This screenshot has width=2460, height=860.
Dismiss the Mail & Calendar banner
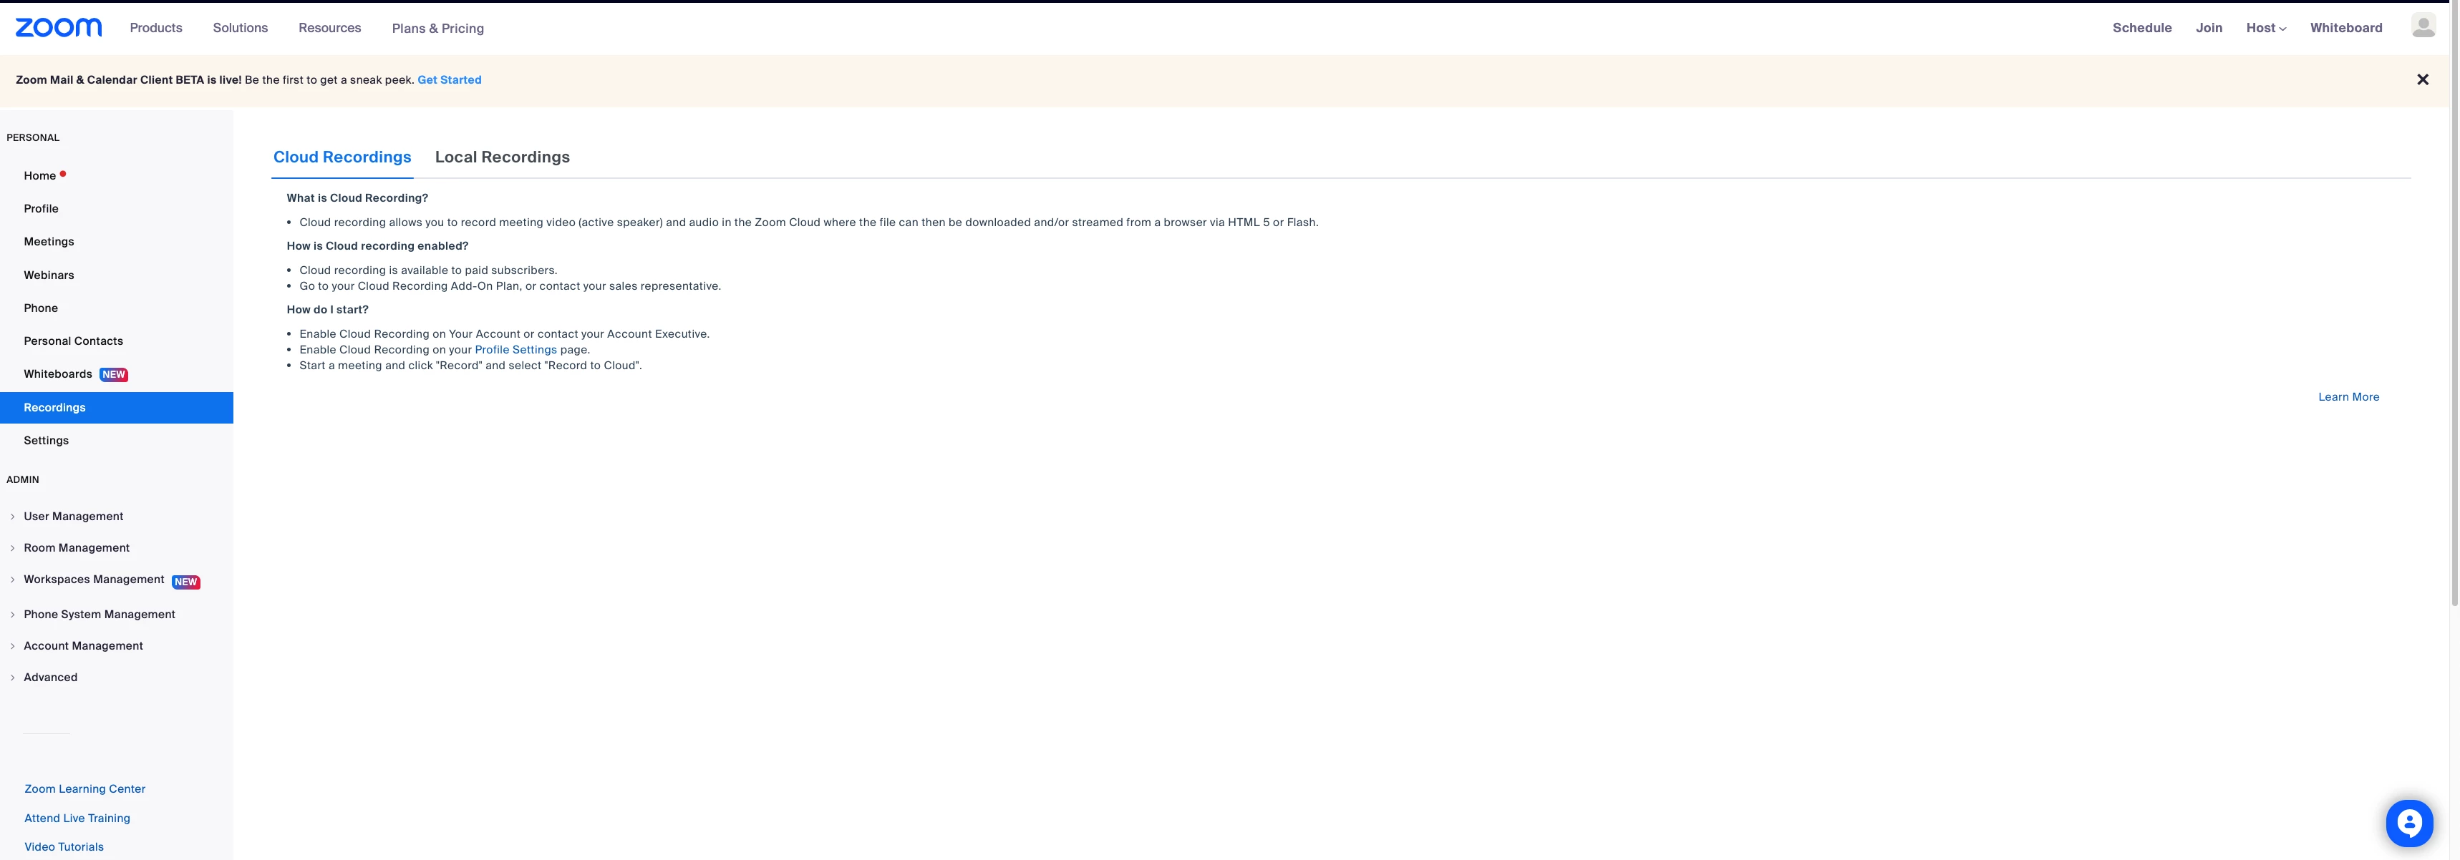tap(2422, 80)
